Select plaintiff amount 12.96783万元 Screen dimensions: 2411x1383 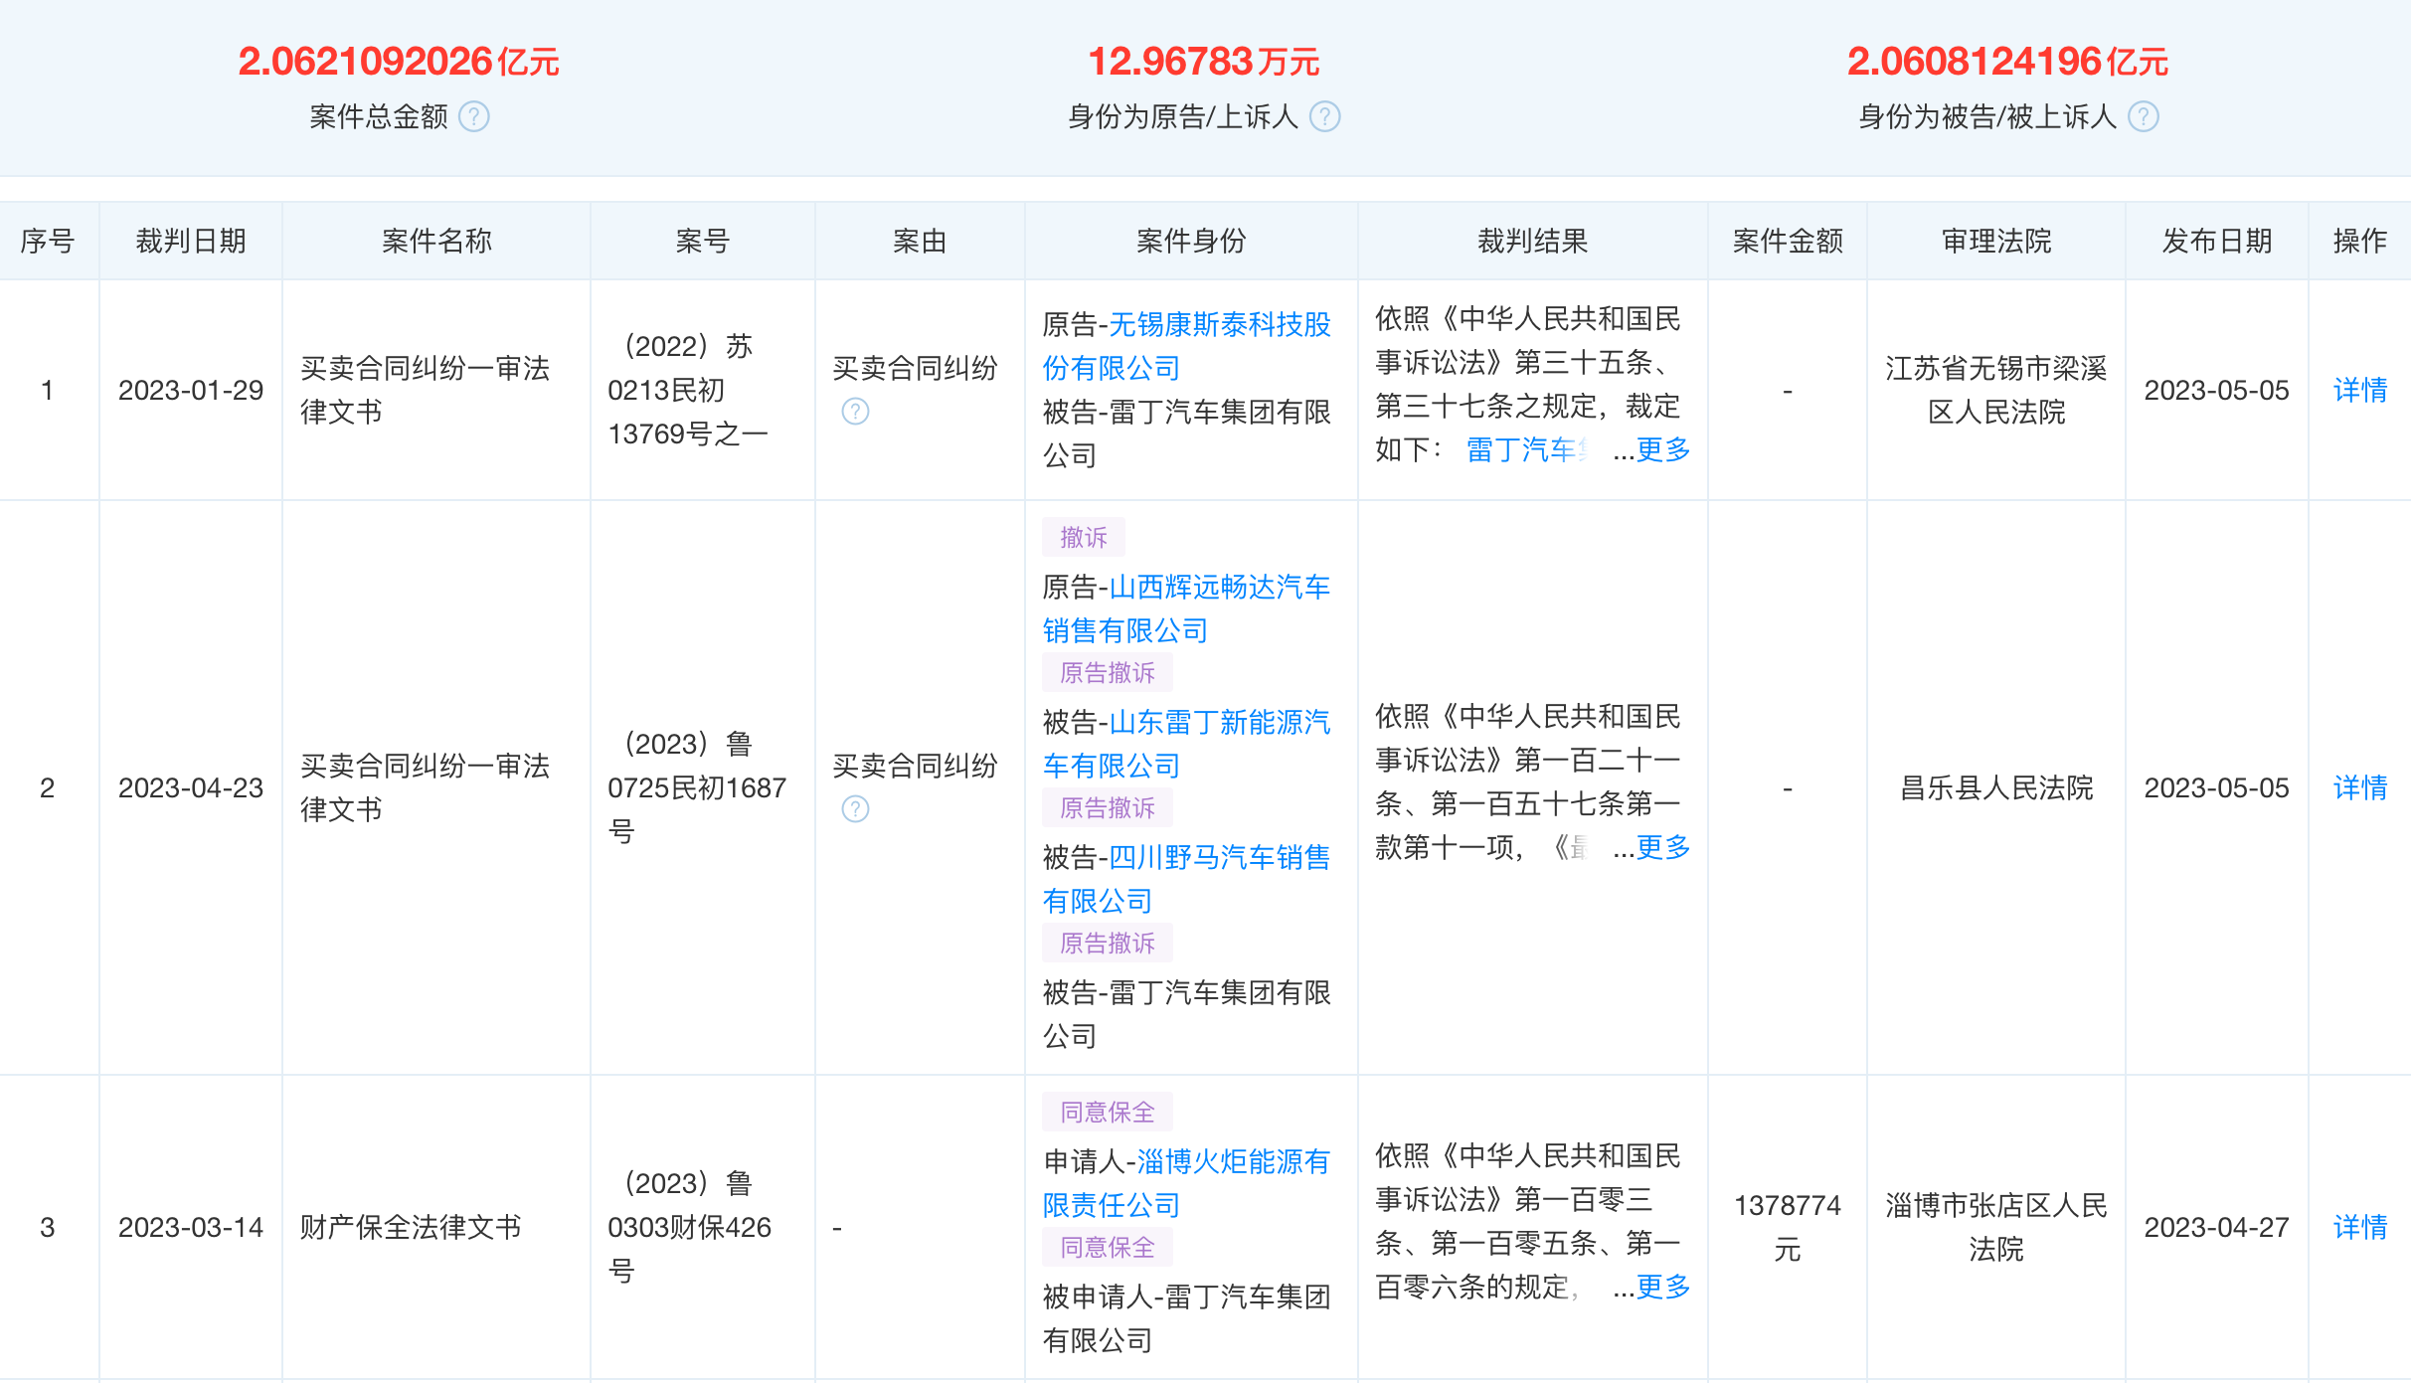point(1204,62)
